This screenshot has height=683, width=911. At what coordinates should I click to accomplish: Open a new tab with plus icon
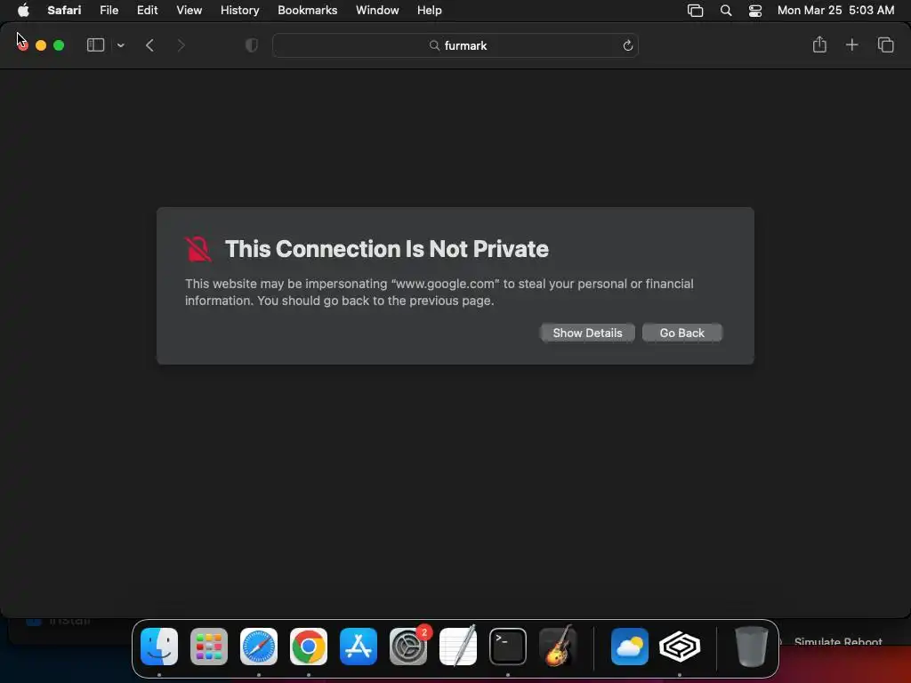[x=851, y=44]
